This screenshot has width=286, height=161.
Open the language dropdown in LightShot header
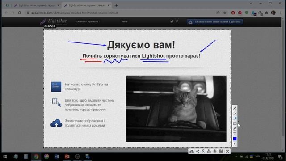pyautogui.click(x=88, y=22)
